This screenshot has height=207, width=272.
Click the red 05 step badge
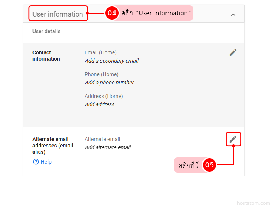coord(209,165)
